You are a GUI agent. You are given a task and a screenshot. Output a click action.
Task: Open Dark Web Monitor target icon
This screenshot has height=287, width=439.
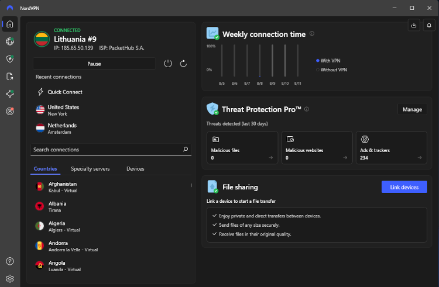[10, 111]
